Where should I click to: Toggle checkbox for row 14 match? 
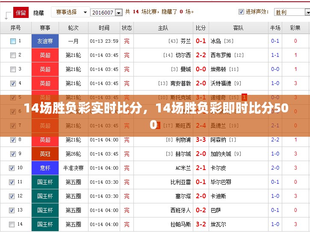(x=12, y=224)
